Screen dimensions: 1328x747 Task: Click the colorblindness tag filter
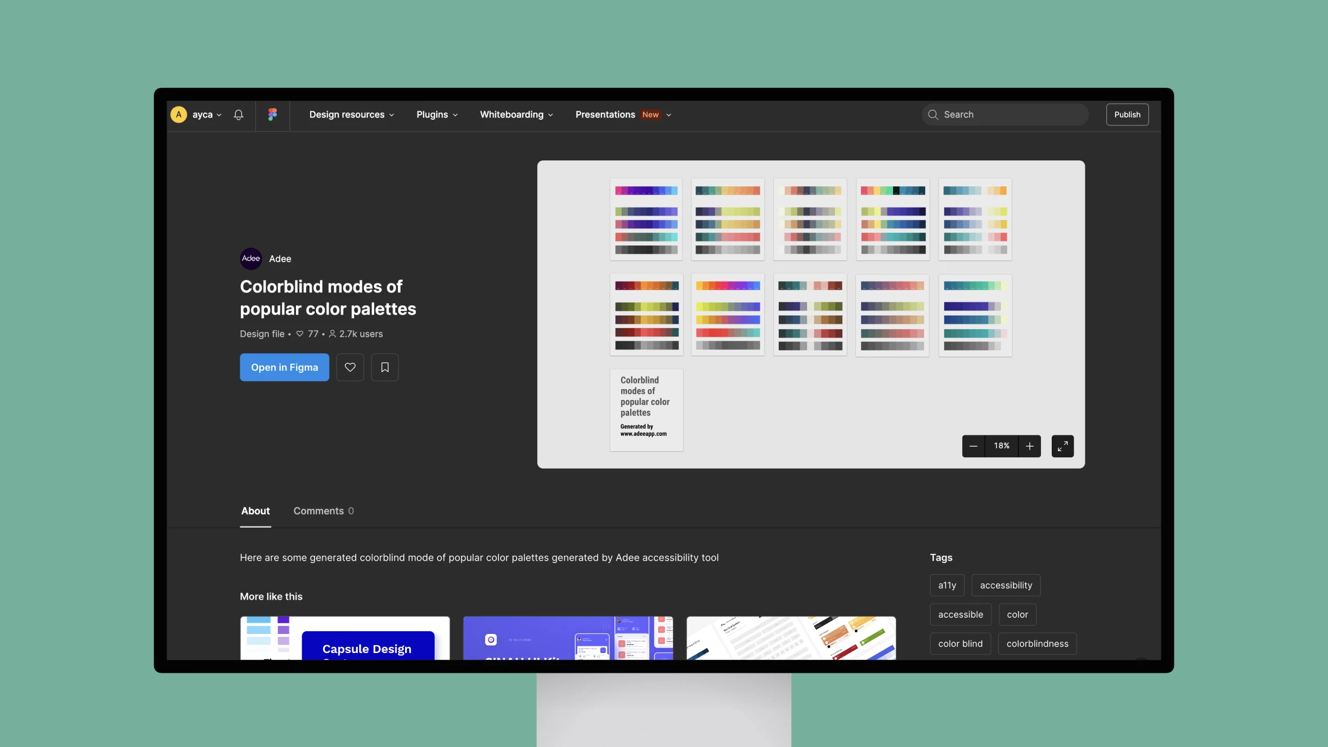[1037, 644]
